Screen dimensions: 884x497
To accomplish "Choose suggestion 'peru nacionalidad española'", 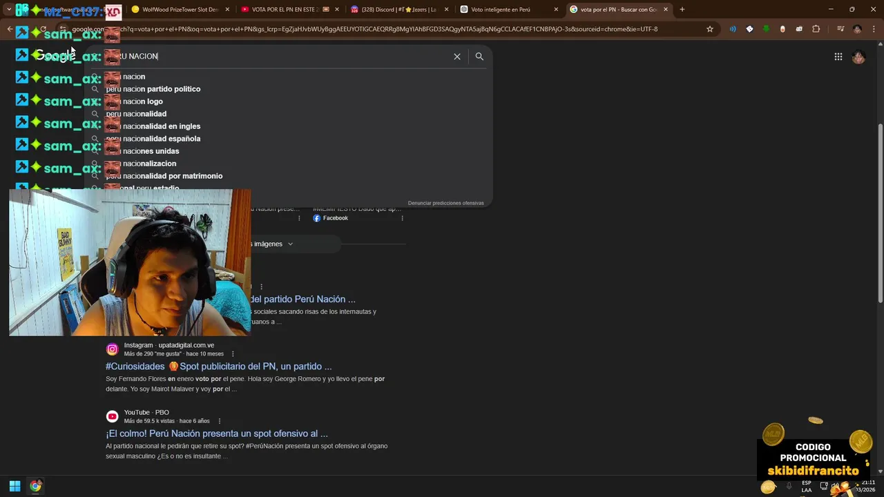I will click(x=153, y=139).
